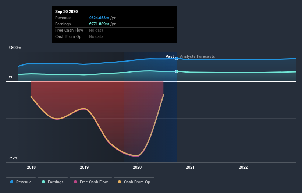Toggle the Free Cash Flow legend button
The image size is (302, 193).
click(91, 182)
